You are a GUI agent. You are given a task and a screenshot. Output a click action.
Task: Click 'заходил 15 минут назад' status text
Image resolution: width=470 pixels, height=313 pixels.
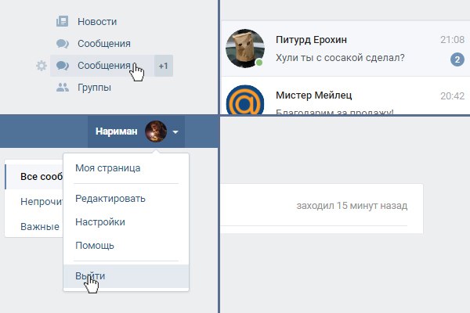352,206
